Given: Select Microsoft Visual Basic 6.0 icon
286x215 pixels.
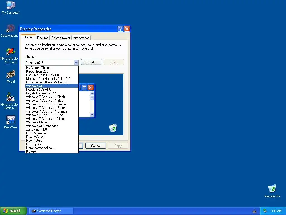Looking at the screenshot, I should (10, 101).
